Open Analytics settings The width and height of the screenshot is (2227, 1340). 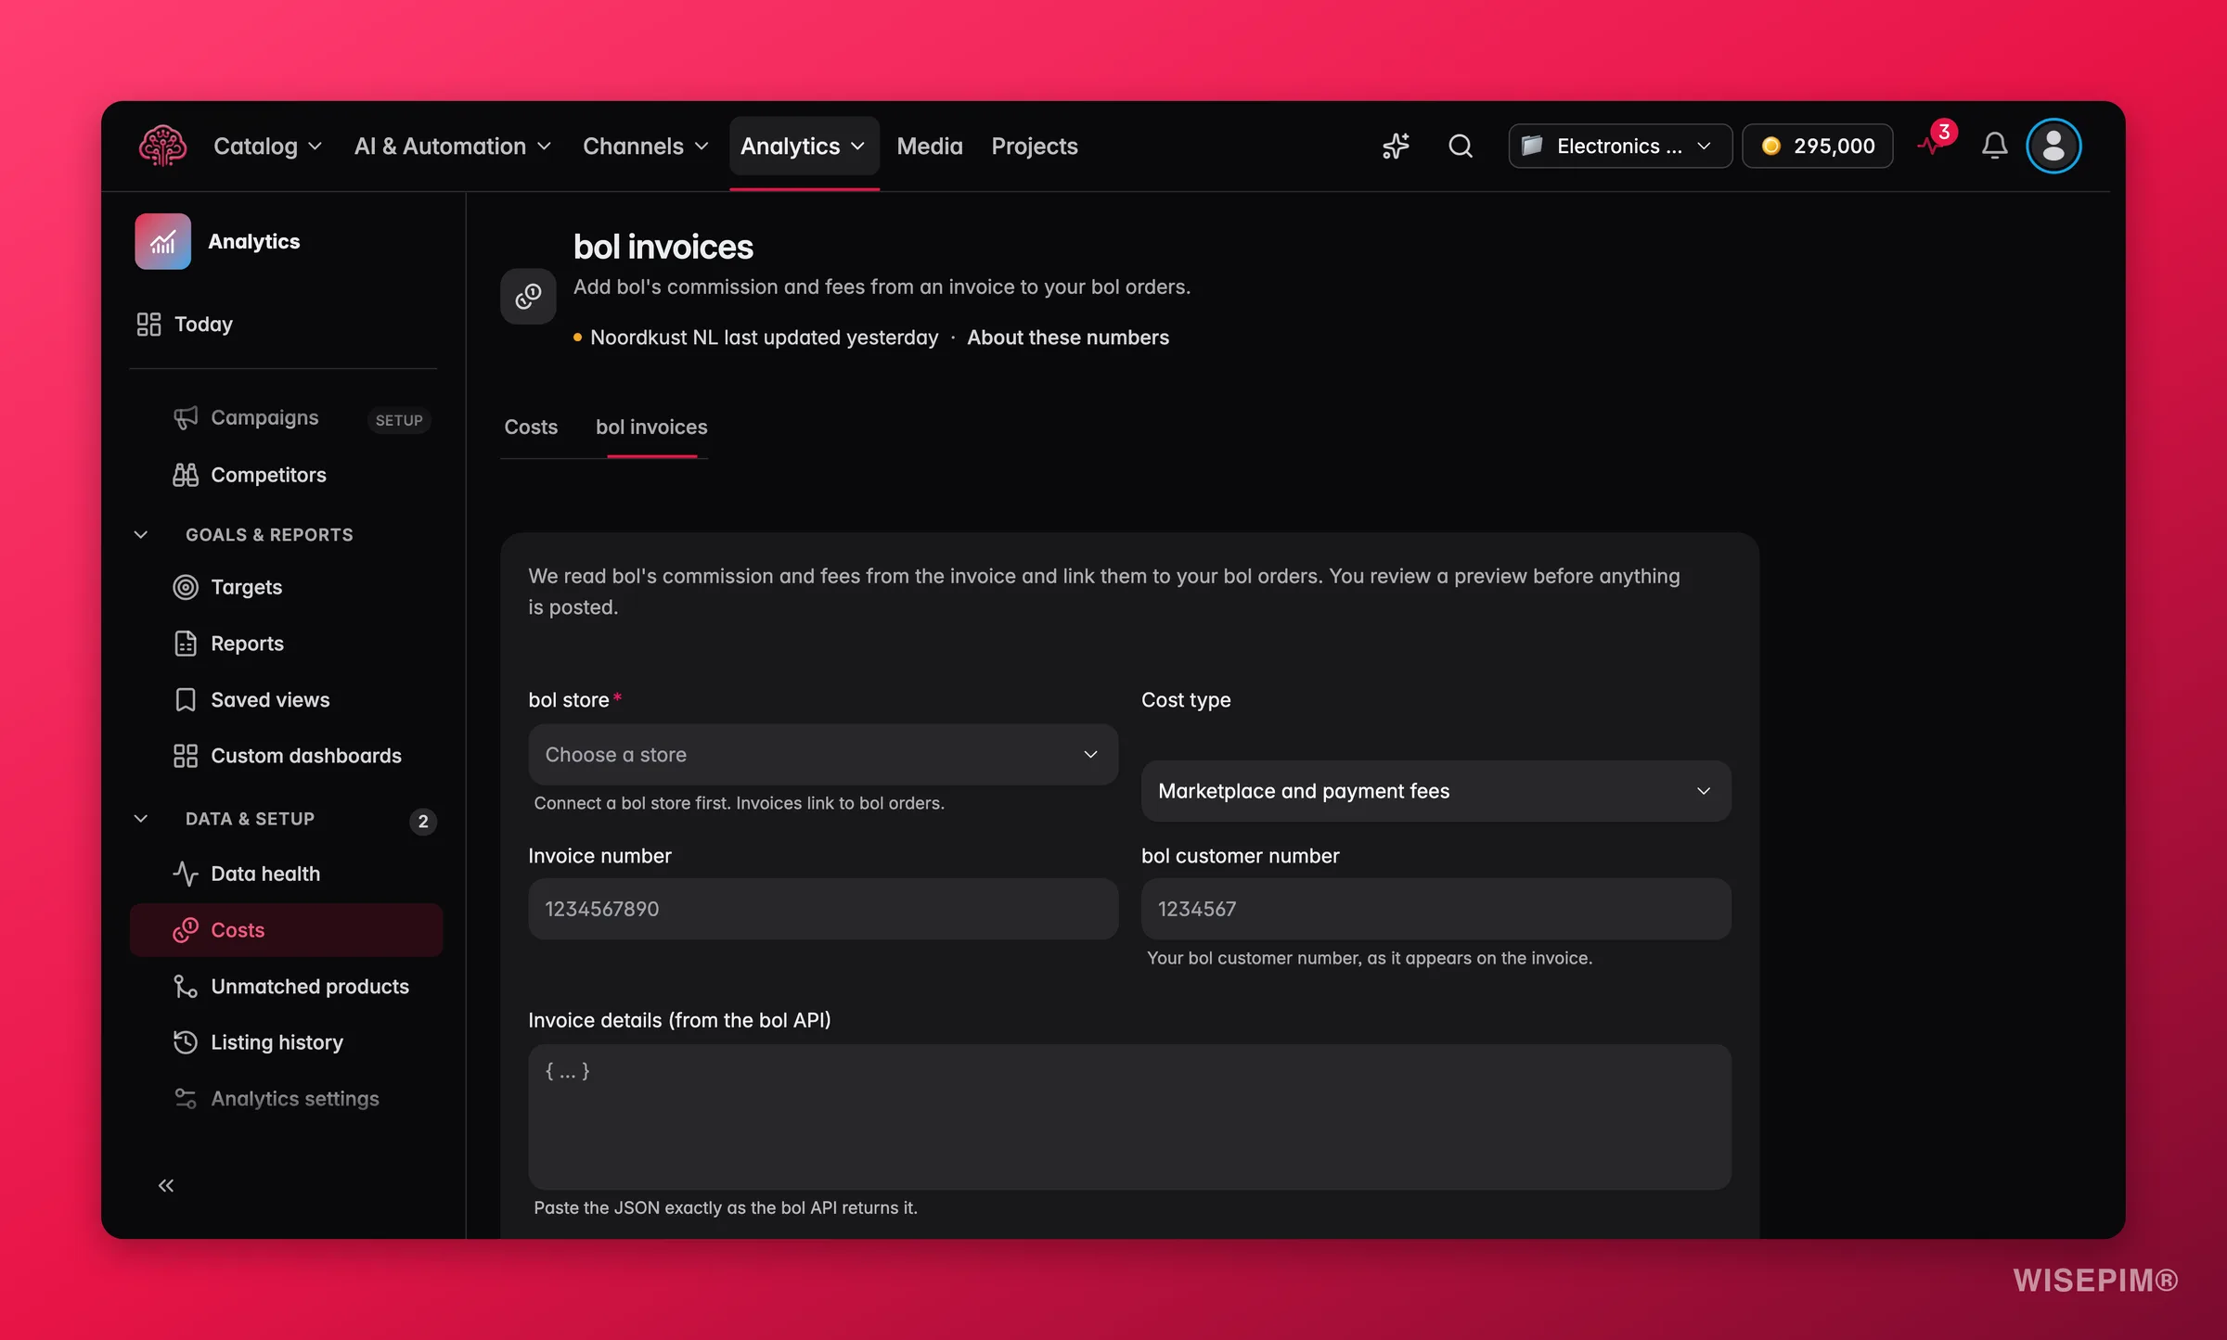pyautogui.click(x=286, y=1099)
